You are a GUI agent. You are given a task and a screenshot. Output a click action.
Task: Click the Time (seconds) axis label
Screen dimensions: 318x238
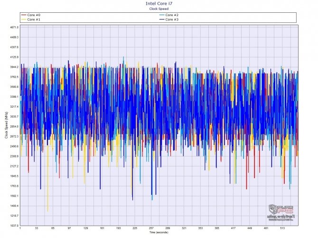click(159, 232)
